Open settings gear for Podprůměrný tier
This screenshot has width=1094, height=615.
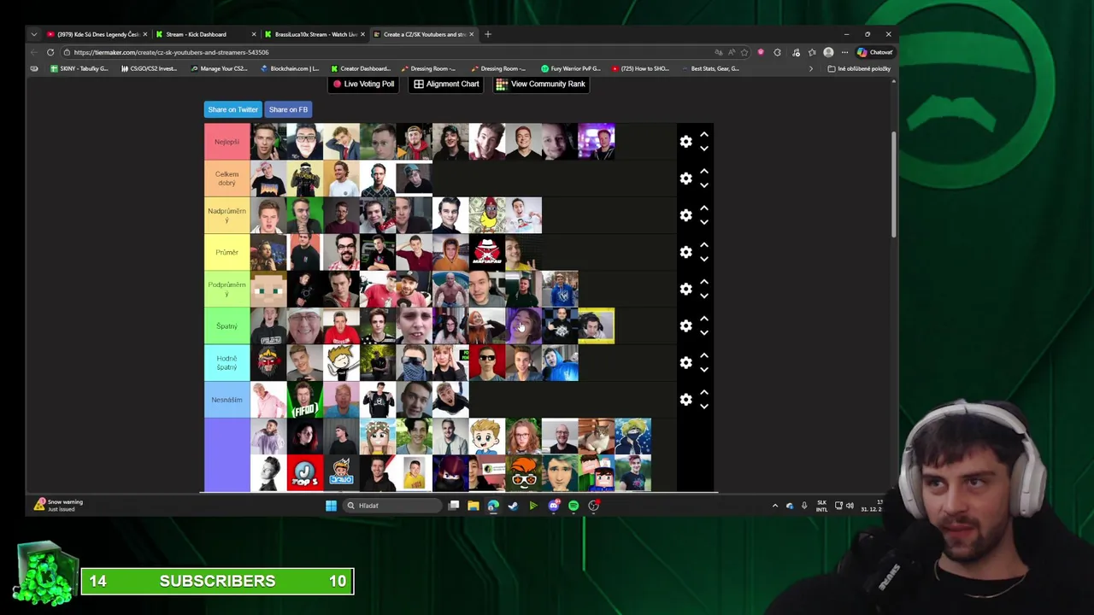point(685,289)
